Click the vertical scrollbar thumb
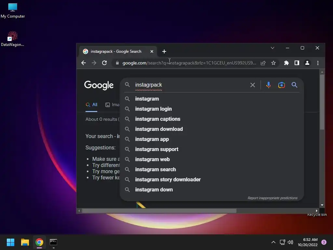 pos(322,102)
